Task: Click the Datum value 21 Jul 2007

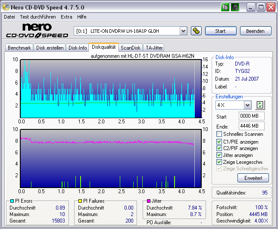Action: coord(247,79)
